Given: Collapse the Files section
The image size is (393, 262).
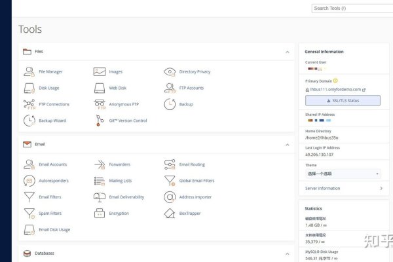Looking at the screenshot, I should [x=287, y=52].
